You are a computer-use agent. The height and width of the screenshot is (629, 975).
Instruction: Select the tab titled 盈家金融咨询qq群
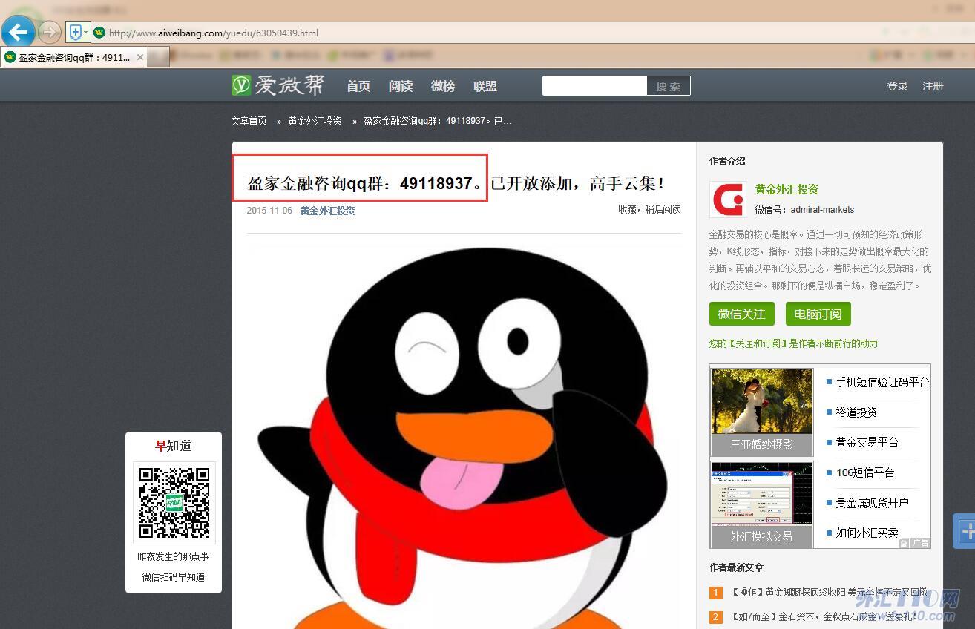pos(74,57)
